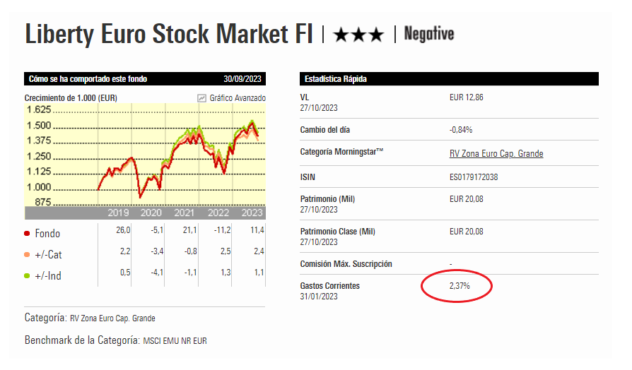Click the Cómo se ha comportado este fondo header
The width and height of the screenshot is (632, 370).
point(88,79)
